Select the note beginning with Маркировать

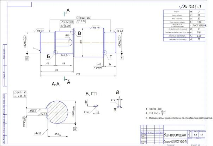[x=179, y=118]
